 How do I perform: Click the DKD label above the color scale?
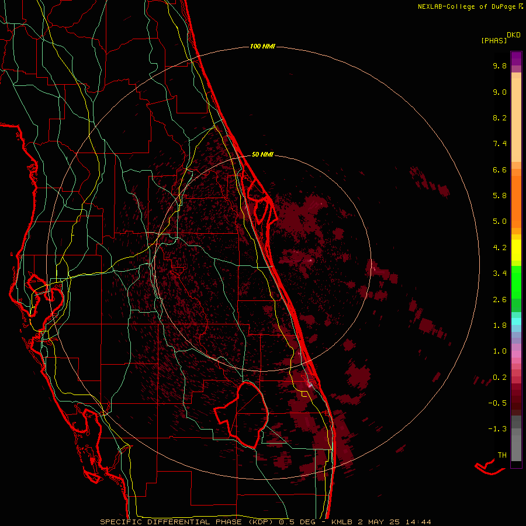coord(514,35)
